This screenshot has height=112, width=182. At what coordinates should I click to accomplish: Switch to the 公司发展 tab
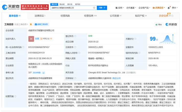115,16
